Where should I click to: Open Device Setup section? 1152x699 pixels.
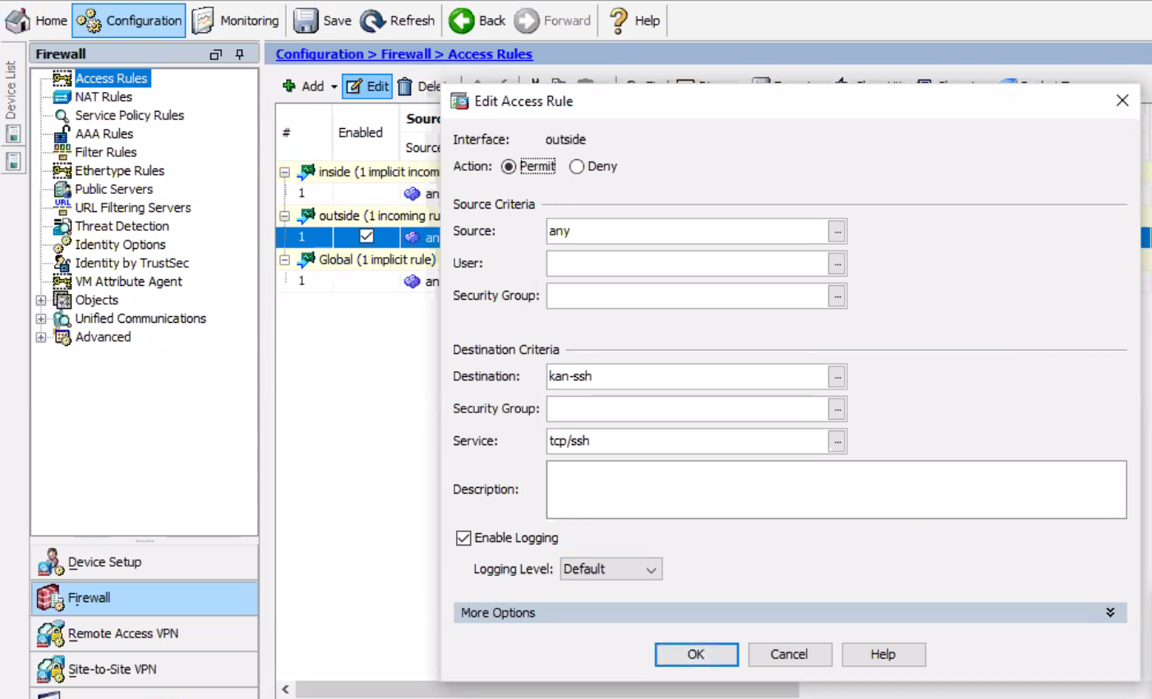(x=145, y=562)
